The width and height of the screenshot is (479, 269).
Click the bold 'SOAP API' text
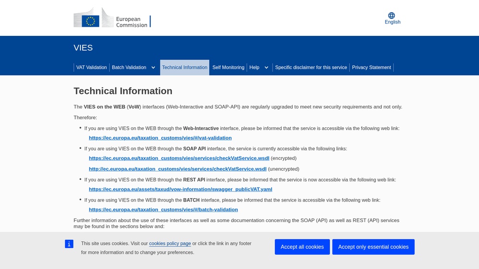[x=194, y=149]
